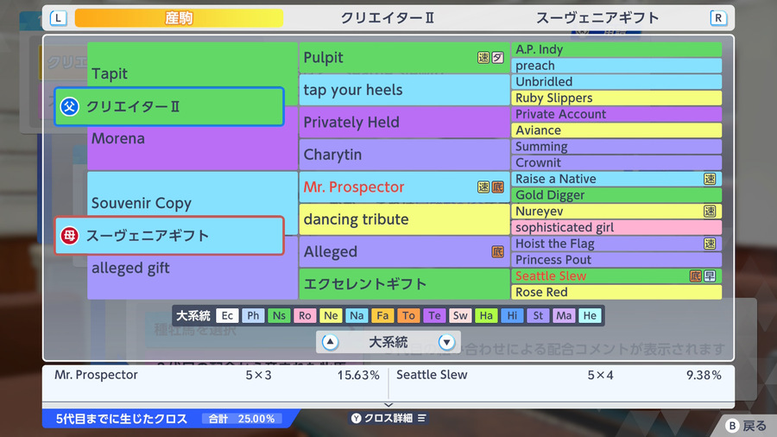Open クロス詳細 cross details
777x437 pixels.
[388, 418]
